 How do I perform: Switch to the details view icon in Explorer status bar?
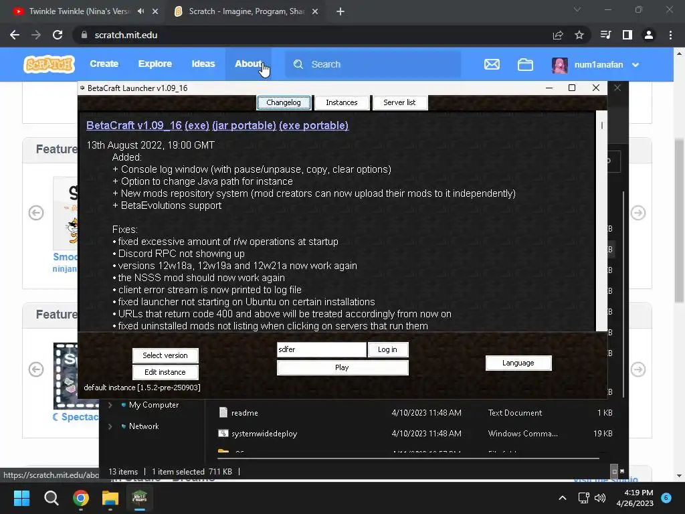point(614,471)
